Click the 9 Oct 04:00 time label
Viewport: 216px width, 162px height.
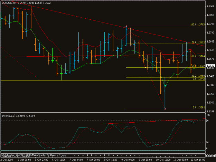[128, 160]
